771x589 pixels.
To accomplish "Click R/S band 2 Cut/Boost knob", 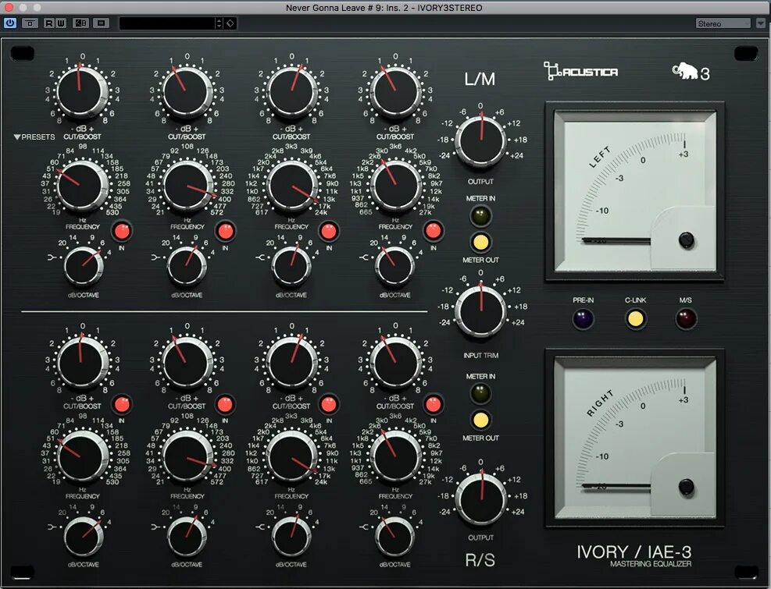I will (x=187, y=361).
